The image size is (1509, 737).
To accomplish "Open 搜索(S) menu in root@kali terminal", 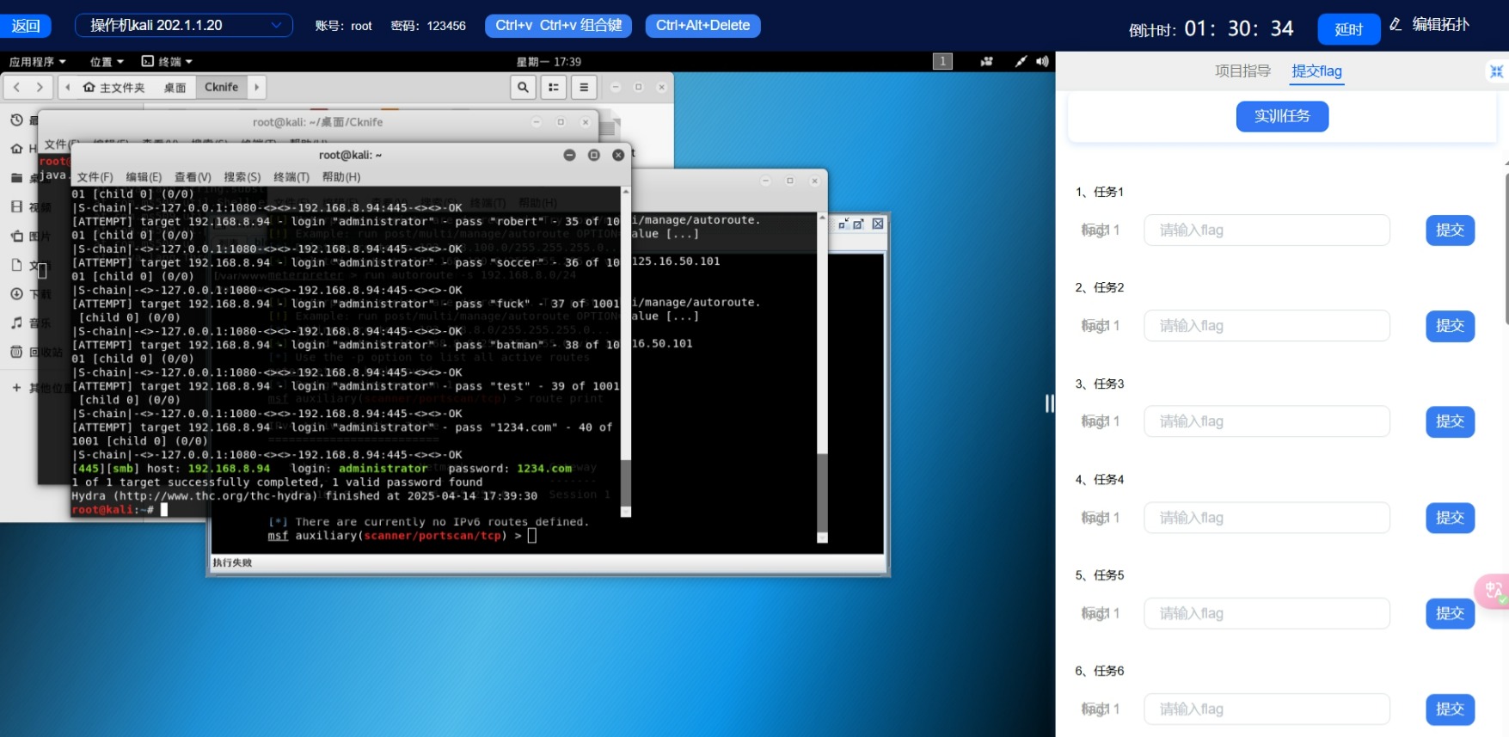I will point(242,177).
